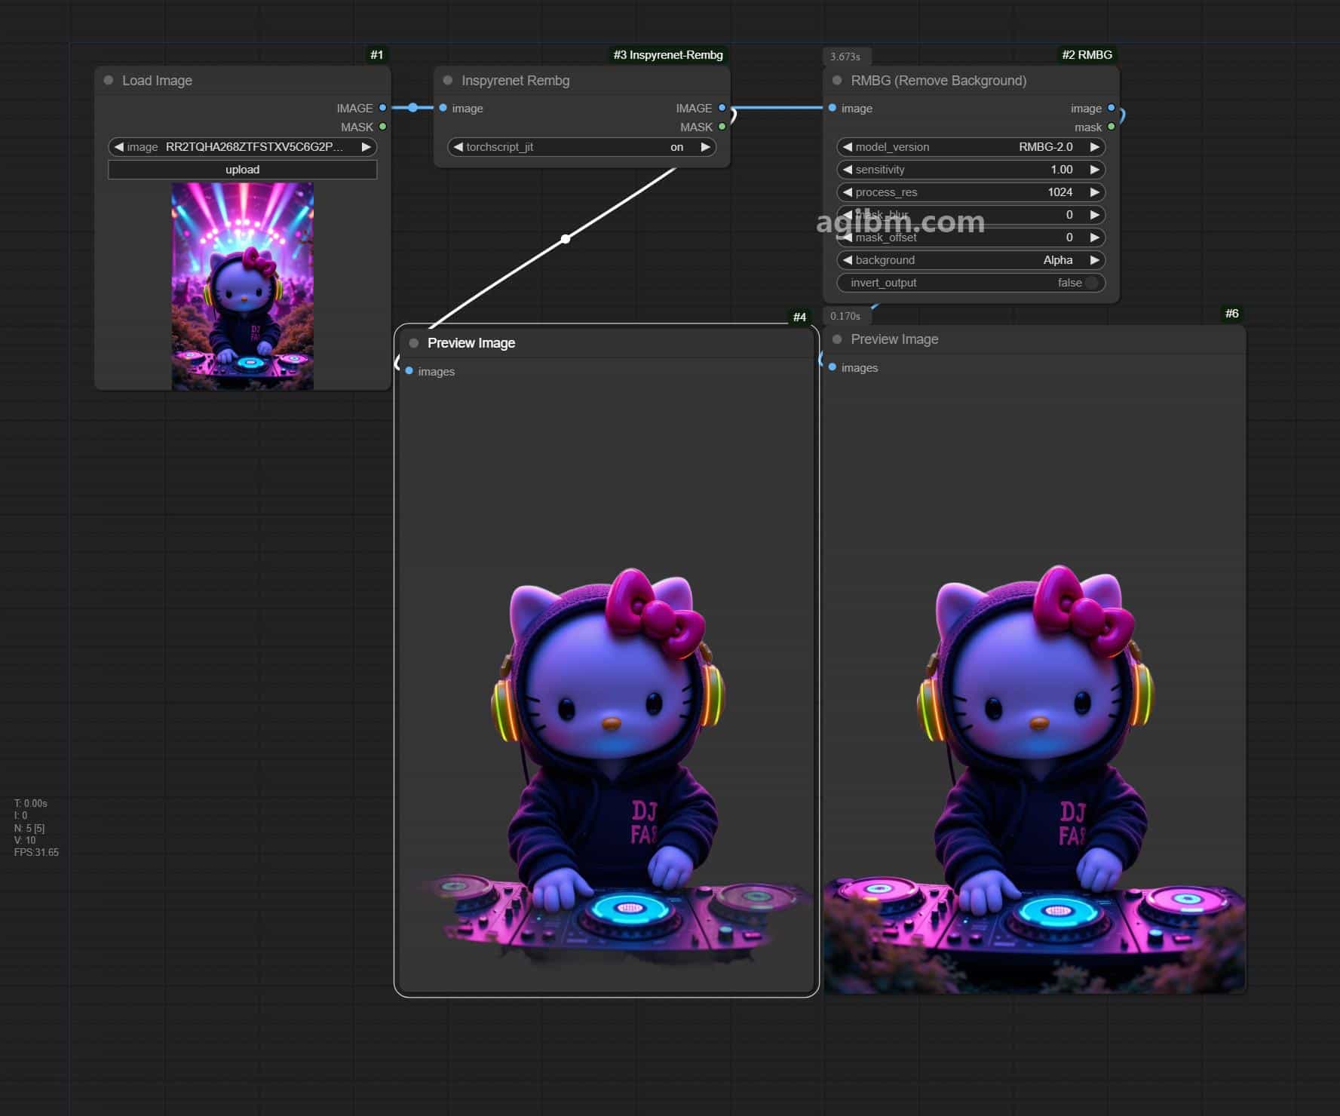Increase mask_offset with right arrow
This screenshot has width=1340, height=1116.
(1094, 238)
